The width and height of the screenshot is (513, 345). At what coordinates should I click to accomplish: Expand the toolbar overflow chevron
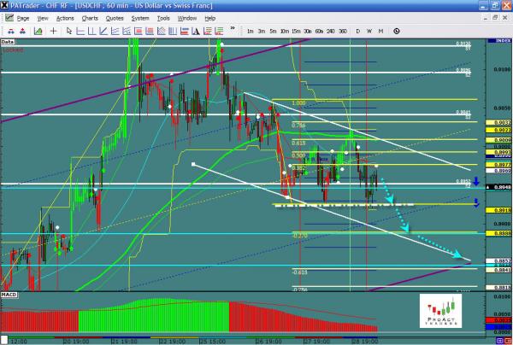pyautogui.click(x=233, y=31)
